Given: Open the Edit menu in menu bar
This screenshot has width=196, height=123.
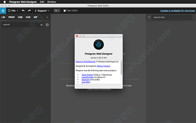Looking at the screenshot, I should pyautogui.click(x=42, y=2).
